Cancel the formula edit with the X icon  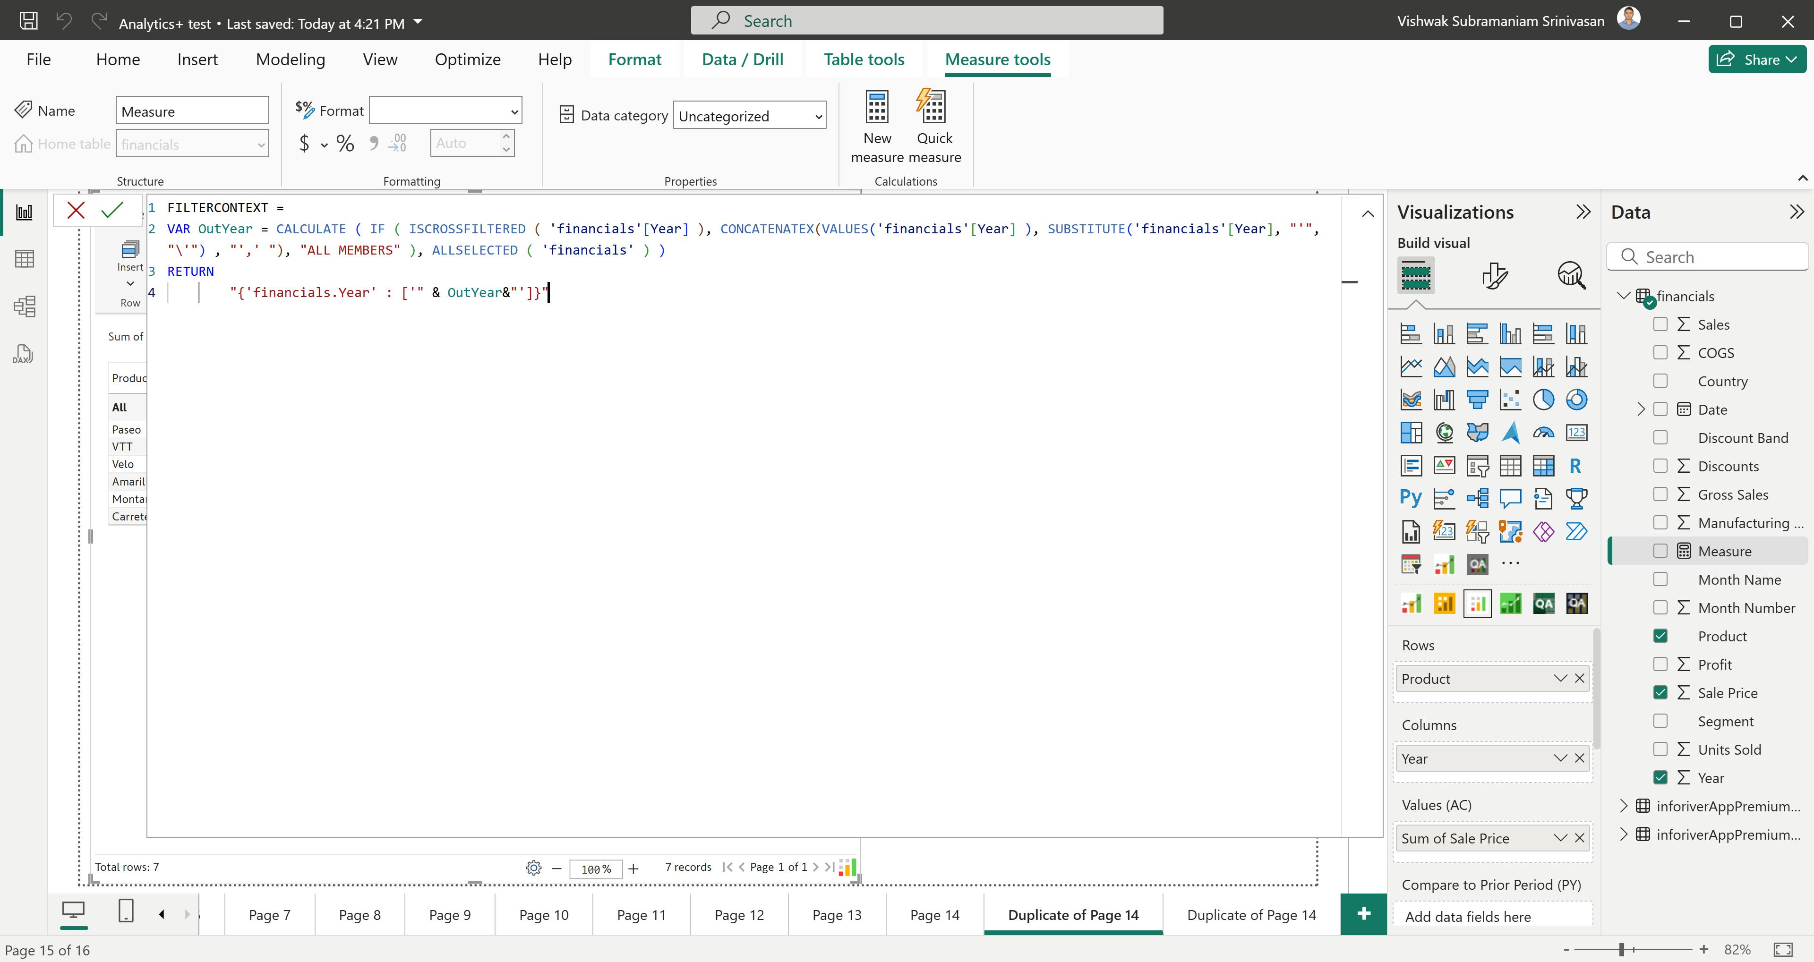76,210
